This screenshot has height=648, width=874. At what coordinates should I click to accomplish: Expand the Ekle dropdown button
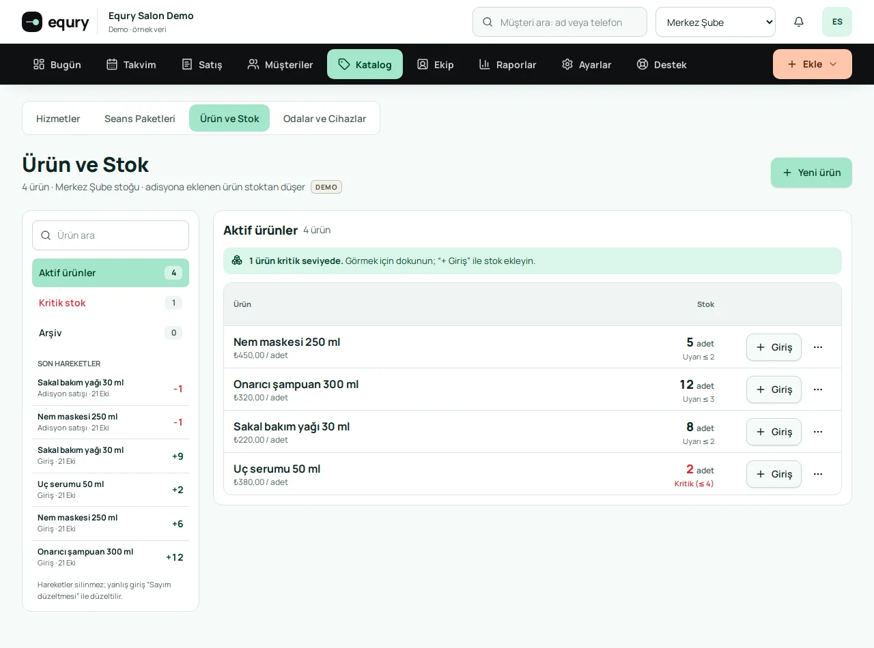[x=813, y=64]
